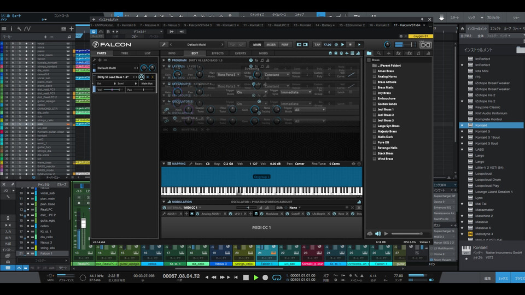Open the Mono Porta S play mode dropdown
Viewport: 525px width, 295px height.
[x=229, y=75]
